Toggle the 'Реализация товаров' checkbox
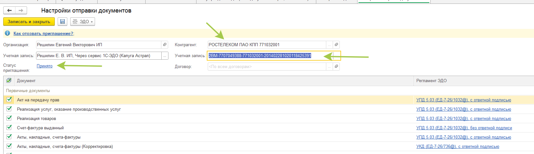 9,118
